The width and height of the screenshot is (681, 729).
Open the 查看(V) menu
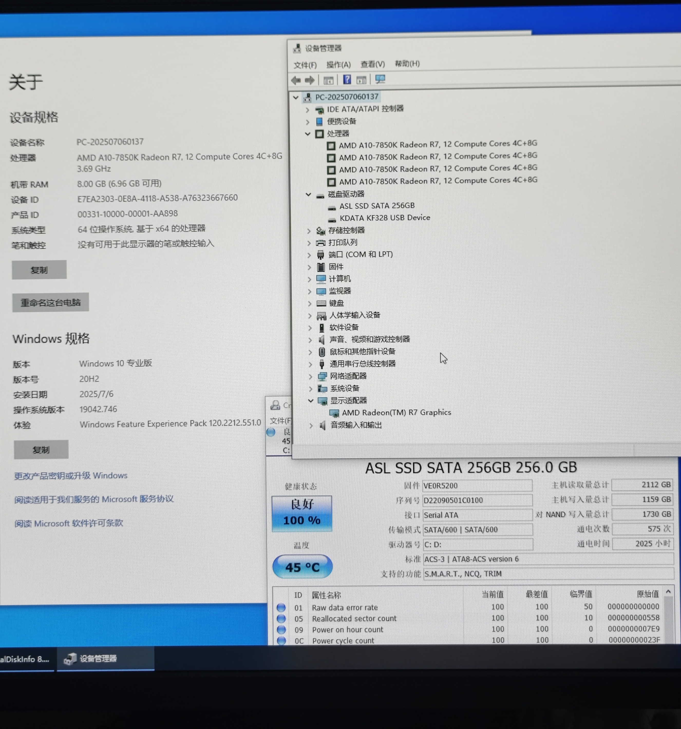[372, 64]
